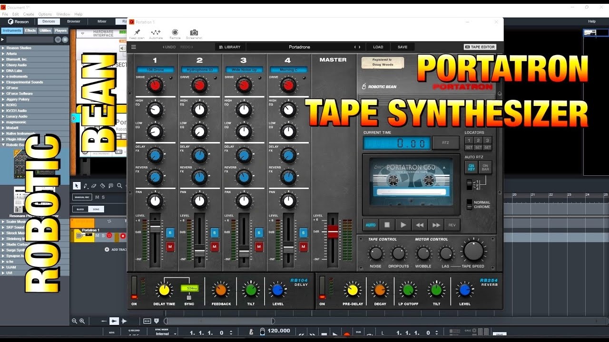Click the Portatron C60 cassette display
This screenshot has height=342, width=609.
(x=410, y=181)
